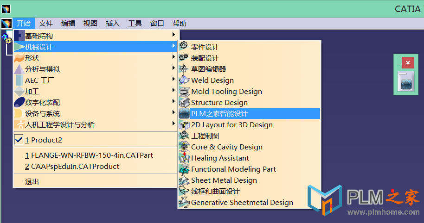
Task: Click the Healing Assistant icon
Action: coord(184,158)
